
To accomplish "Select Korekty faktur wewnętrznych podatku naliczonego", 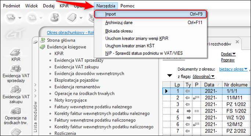I will pos(104,127).
